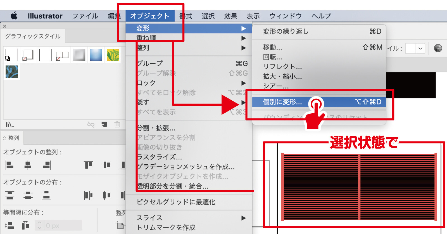The height and width of the screenshot is (234, 447).
Task: Select the blue gradient graphic style swatch
Action: point(96,55)
